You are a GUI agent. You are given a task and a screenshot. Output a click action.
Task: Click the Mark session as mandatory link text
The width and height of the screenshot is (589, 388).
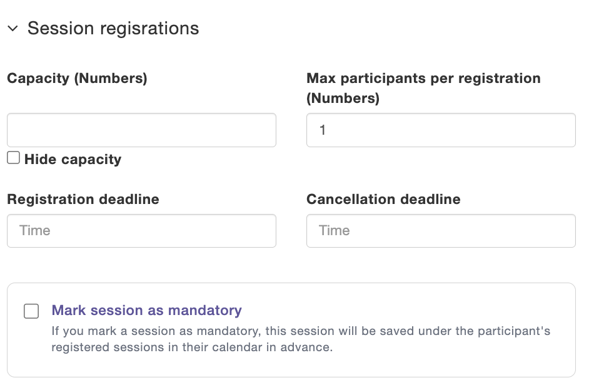[146, 311]
